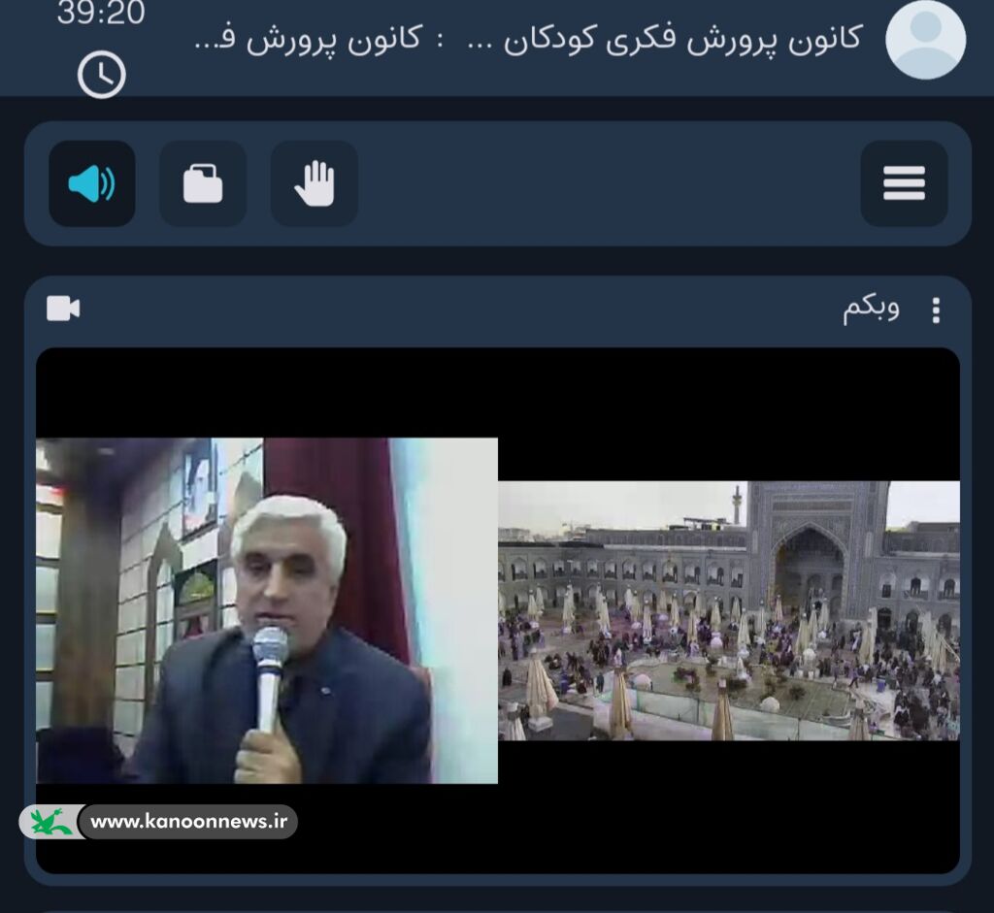The image size is (994, 913).
Task: Select the presenter video thumbnail
Action: pos(265,611)
